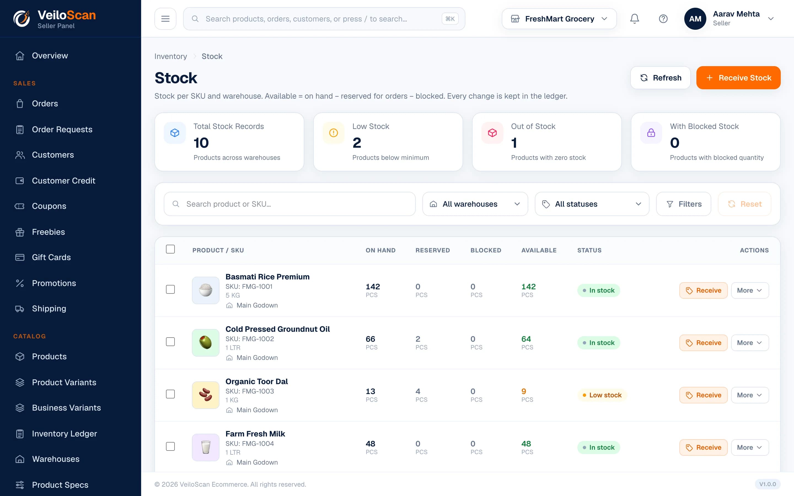Click the Product Variants layers icon
Image resolution: width=794 pixels, height=496 pixels.
coord(20,382)
